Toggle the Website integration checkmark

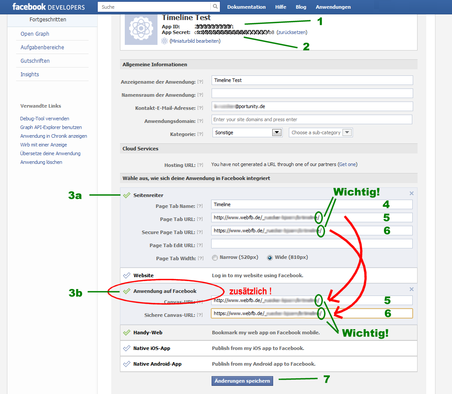pyautogui.click(x=127, y=275)
